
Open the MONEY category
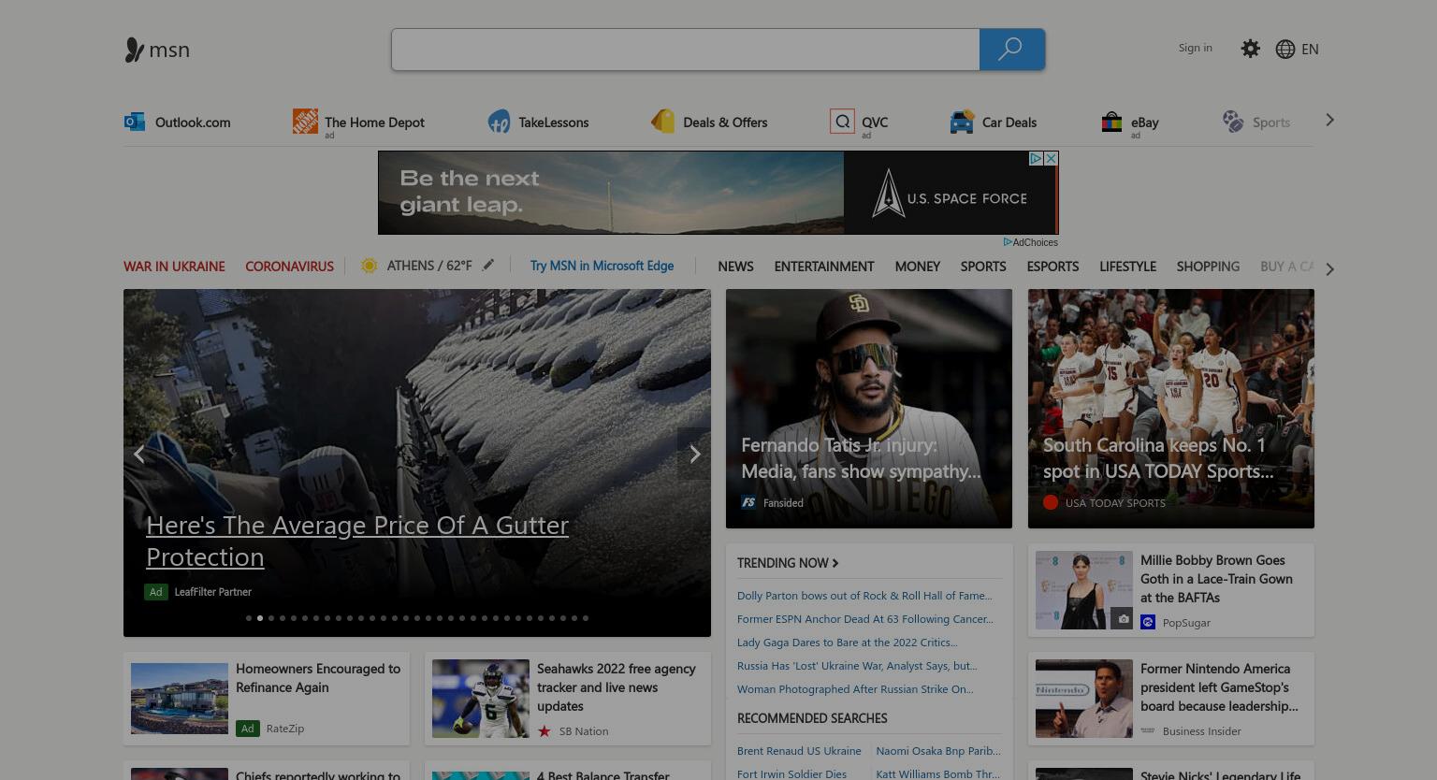coord(917,266)
